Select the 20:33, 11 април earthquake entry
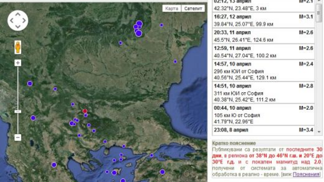The height and width of the screenshot is (182, 324). [263, 36]
